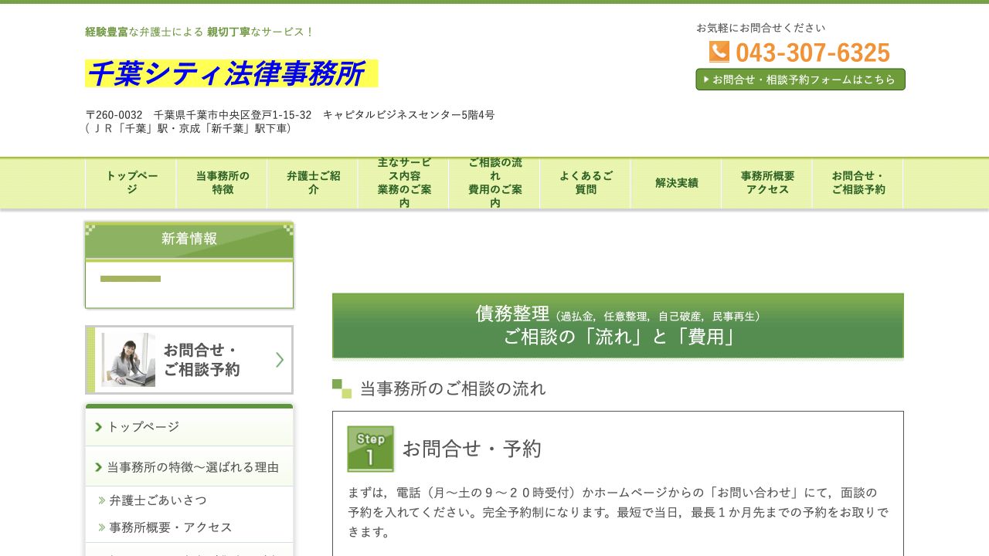The width and height of the screenshot is (989, 556).
Task: Click the arrow icon beside トップページ in sidebar
Action: tap(98, 427)
